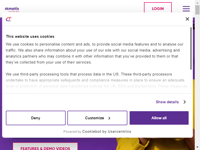
Task: Allow all cookies
Action: click(x=159, y=118)
